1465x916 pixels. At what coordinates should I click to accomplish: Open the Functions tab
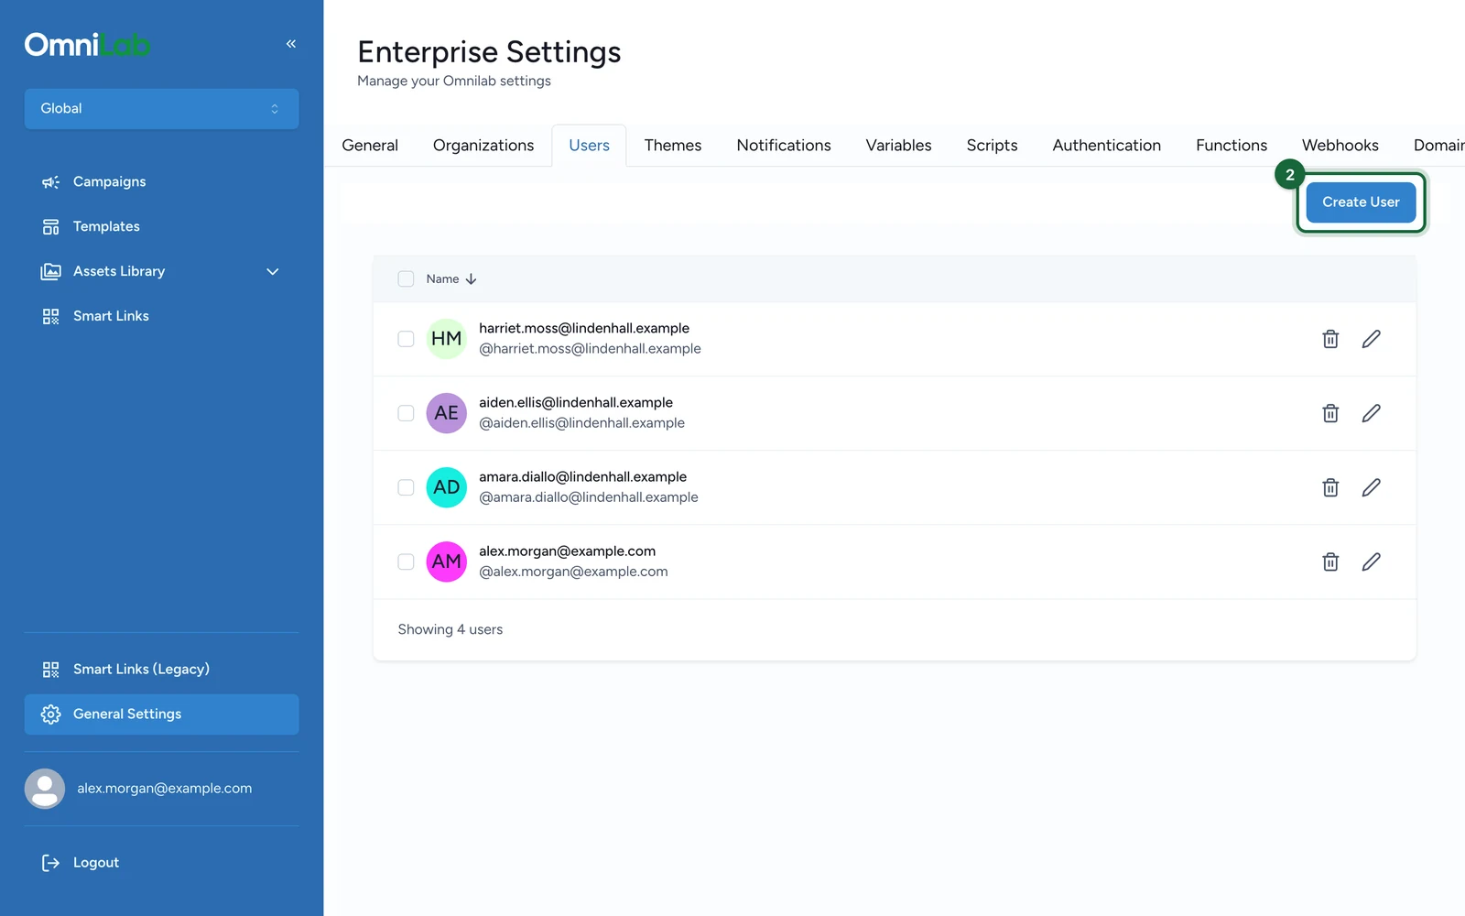pyautogui.click(x=1232, y=146)
